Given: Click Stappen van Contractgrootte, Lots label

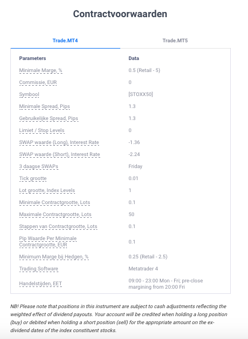Looking at the screenshot, I should coord(58,226).
